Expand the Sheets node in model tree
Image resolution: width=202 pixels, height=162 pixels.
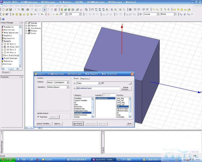point(26,26)
